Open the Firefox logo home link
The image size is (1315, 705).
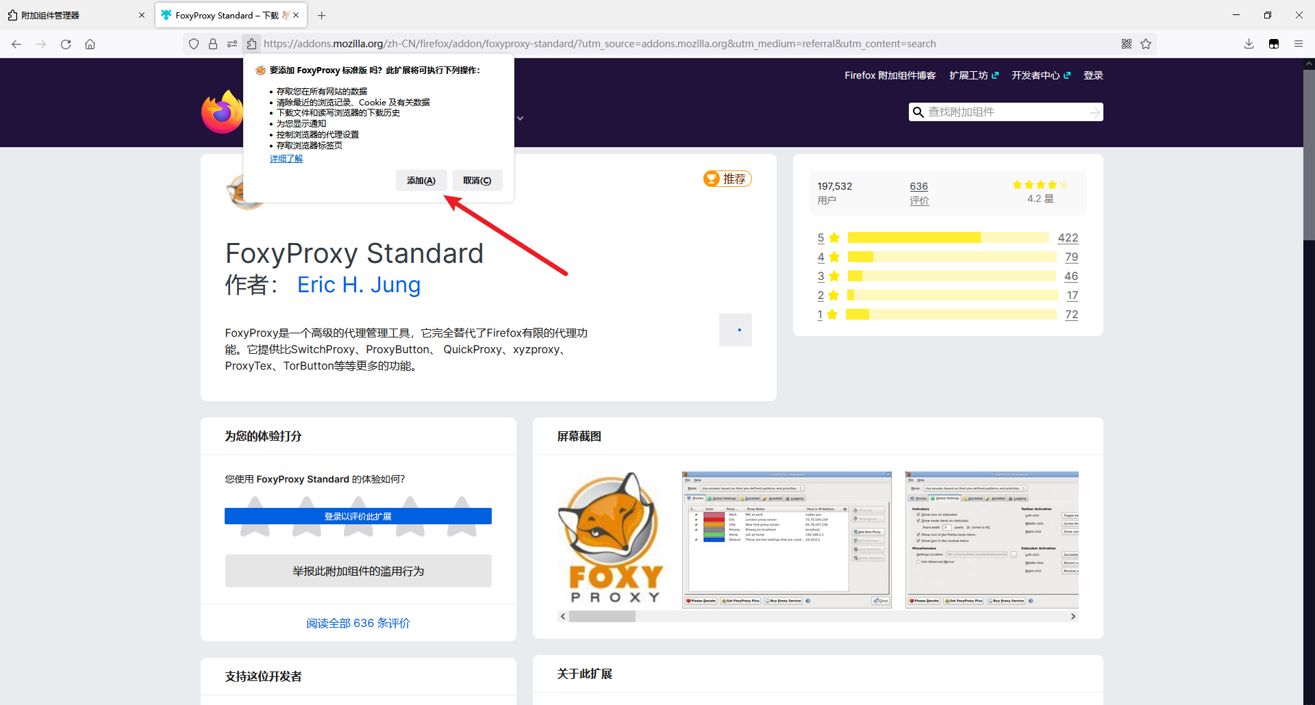(222, 112)
